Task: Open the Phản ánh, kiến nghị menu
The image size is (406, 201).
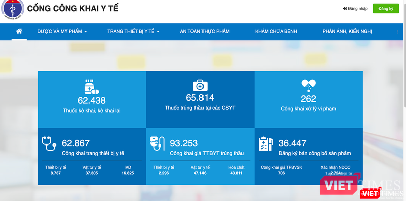Action: pyautogui.click(x=347, y=31)
